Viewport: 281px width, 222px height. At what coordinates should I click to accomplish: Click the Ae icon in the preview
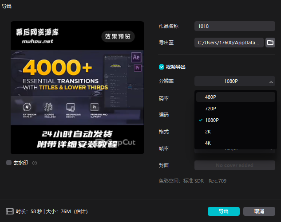[x=136, y=57]
